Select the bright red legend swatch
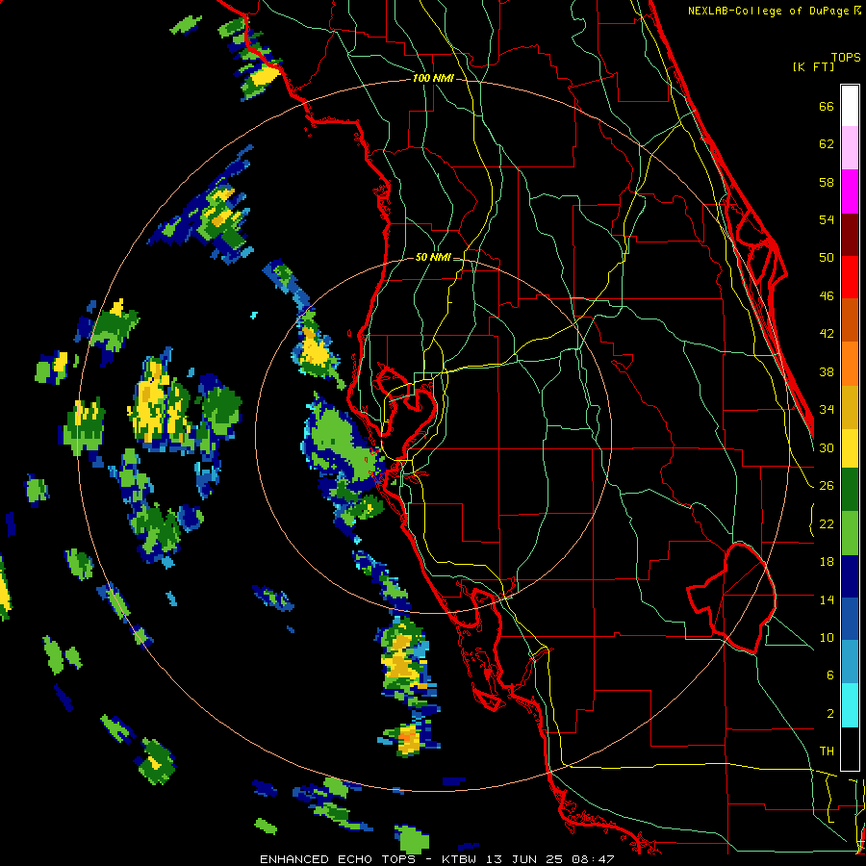The image size is (866, 866). pos(850,277)
